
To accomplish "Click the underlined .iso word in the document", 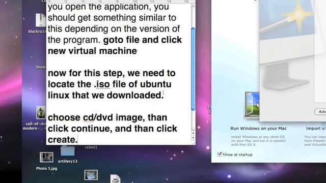I will point(102,84).
